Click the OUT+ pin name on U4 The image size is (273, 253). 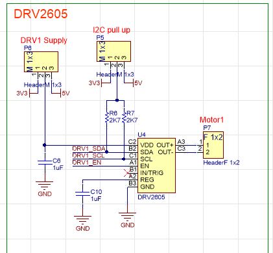pyautogui.click(x=165, y=145)
